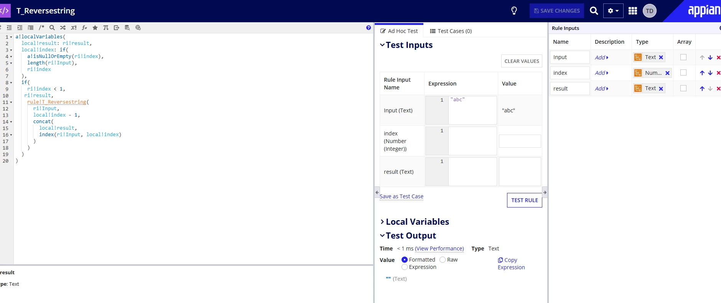
Task: Click the fx function toolbar icon
Action: point(84,28)
